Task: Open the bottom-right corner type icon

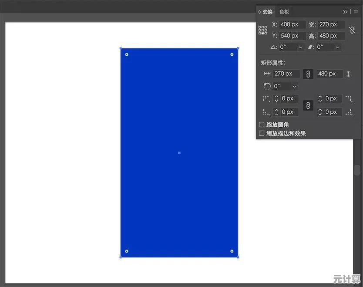Action: [349, 112]
